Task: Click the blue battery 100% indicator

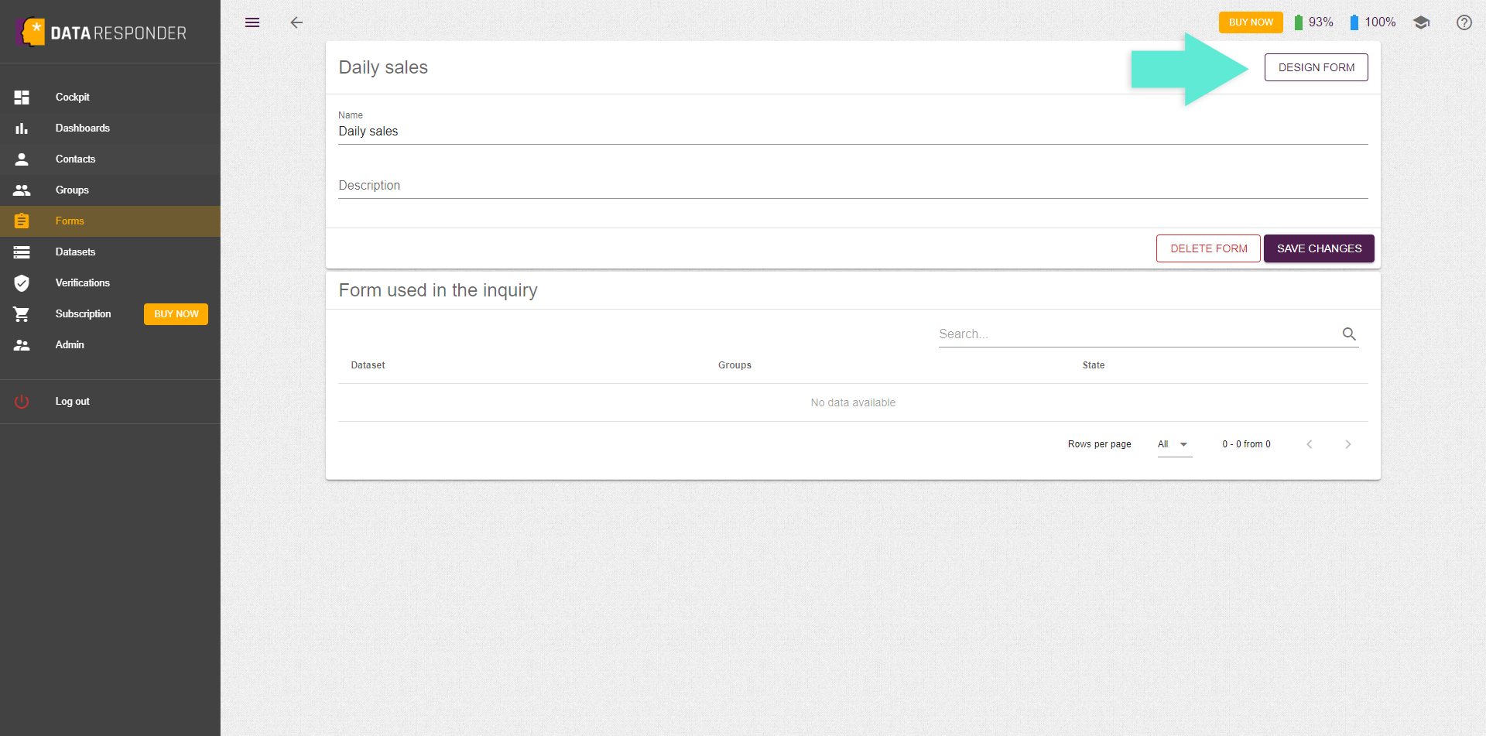Action: pos(1372,22)
